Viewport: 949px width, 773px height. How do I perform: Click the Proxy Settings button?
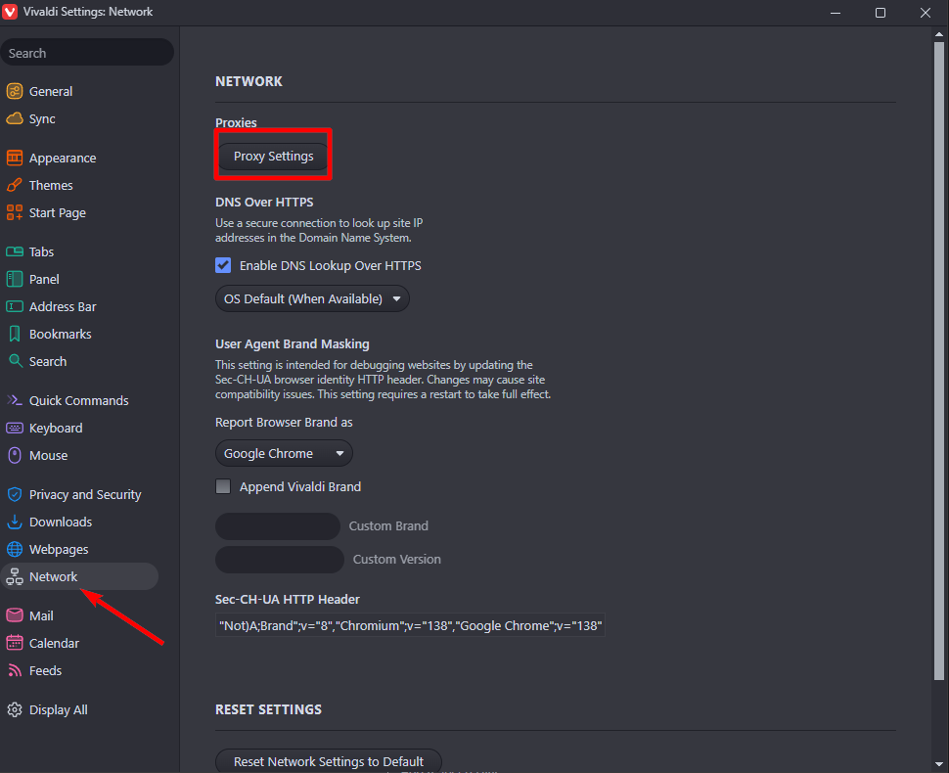pyautogui.click(x=273, y=157)
